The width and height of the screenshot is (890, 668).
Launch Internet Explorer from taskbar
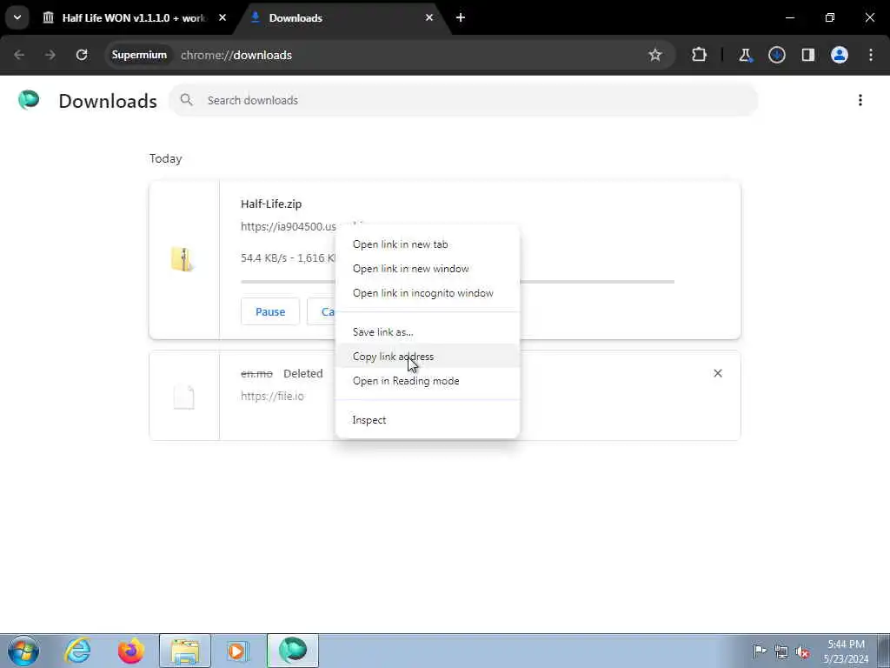click(x=77, y=651)
